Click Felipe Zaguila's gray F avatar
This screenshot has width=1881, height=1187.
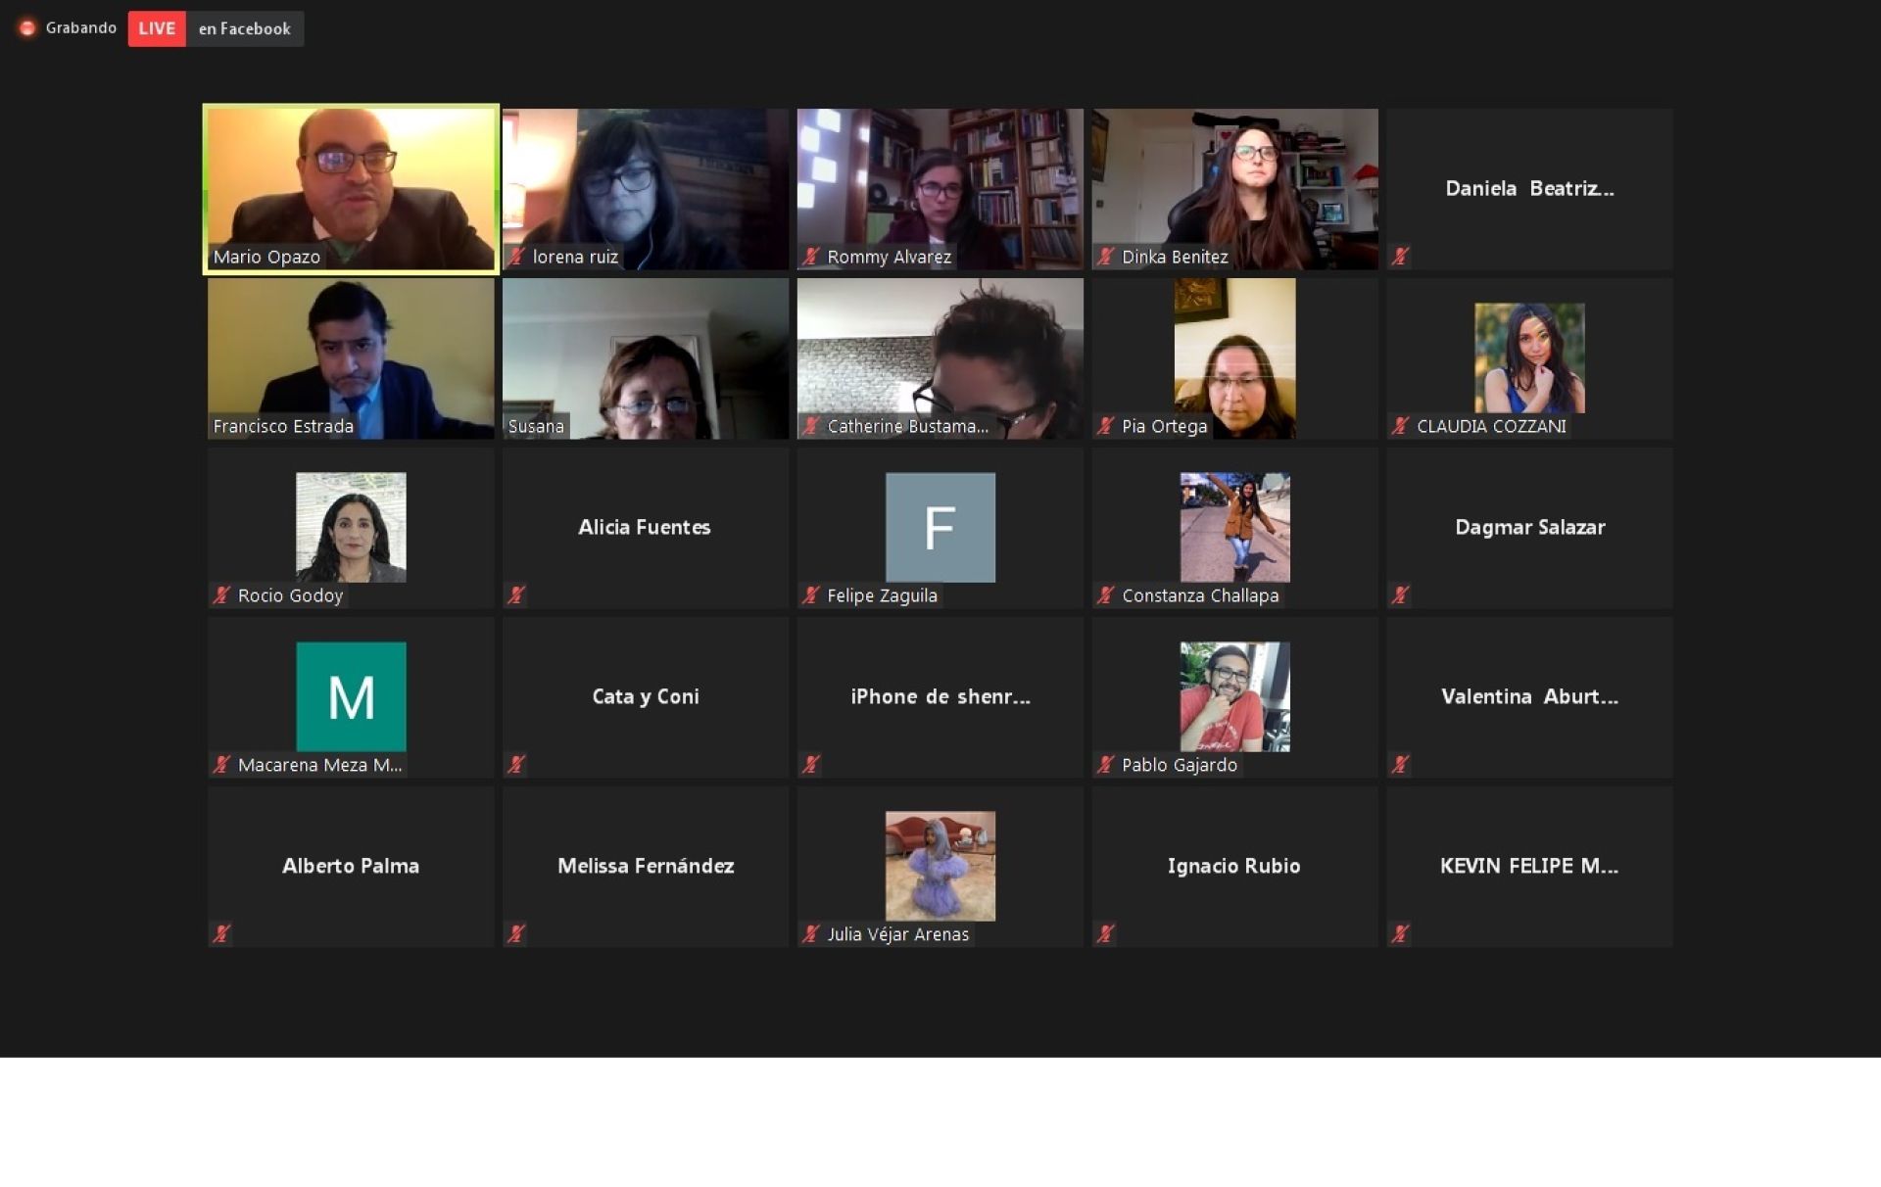pyautogui.click(x=940, y=527)
